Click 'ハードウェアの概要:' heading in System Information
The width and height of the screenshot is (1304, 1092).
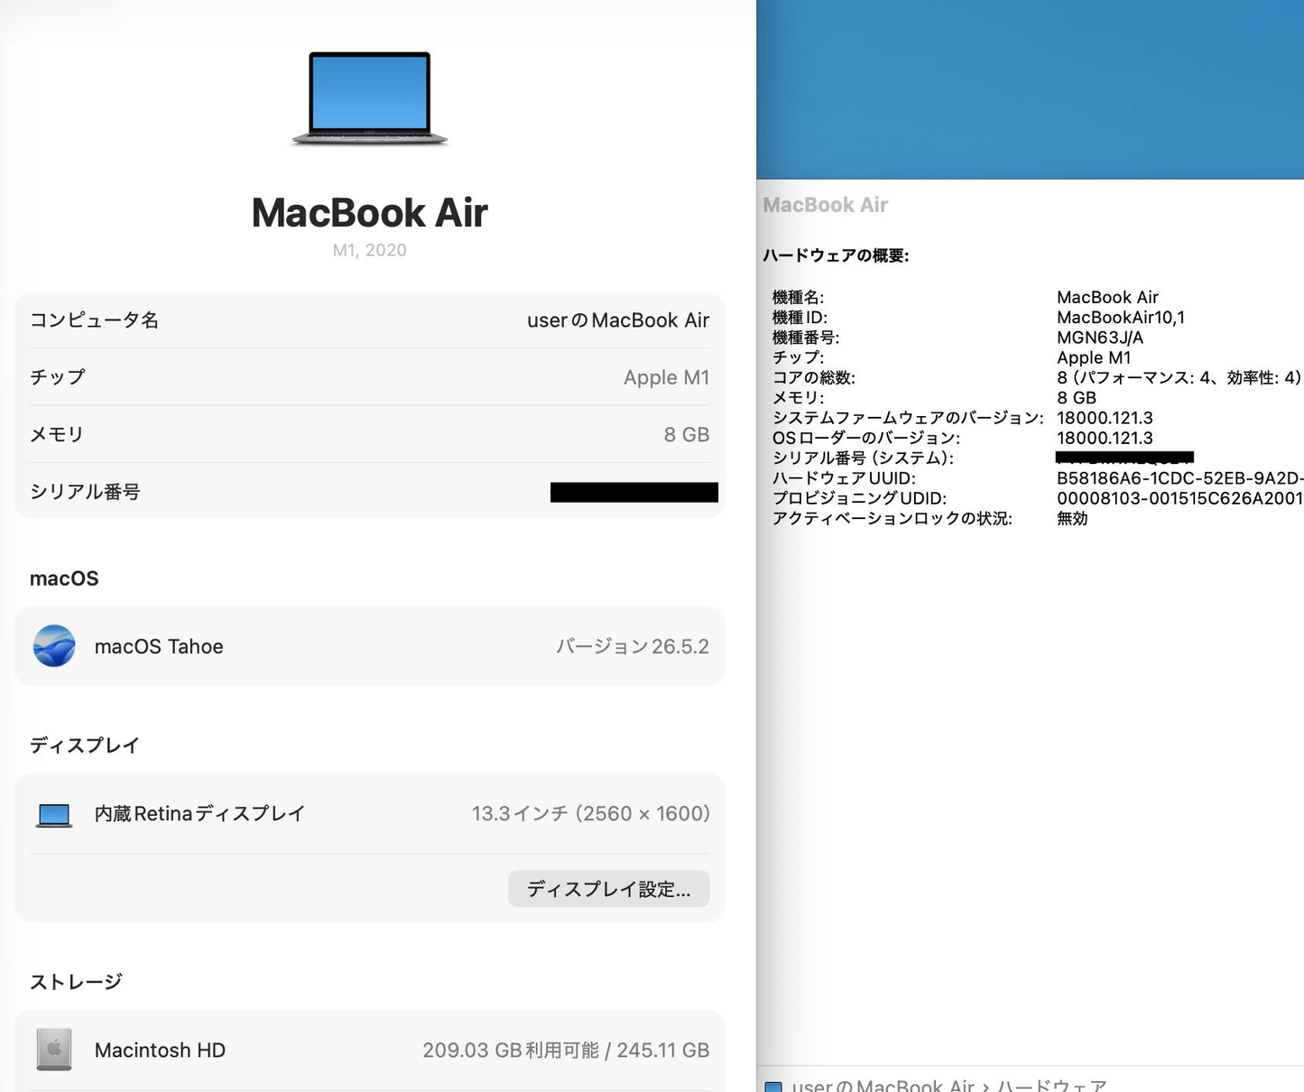pos(836,255)
